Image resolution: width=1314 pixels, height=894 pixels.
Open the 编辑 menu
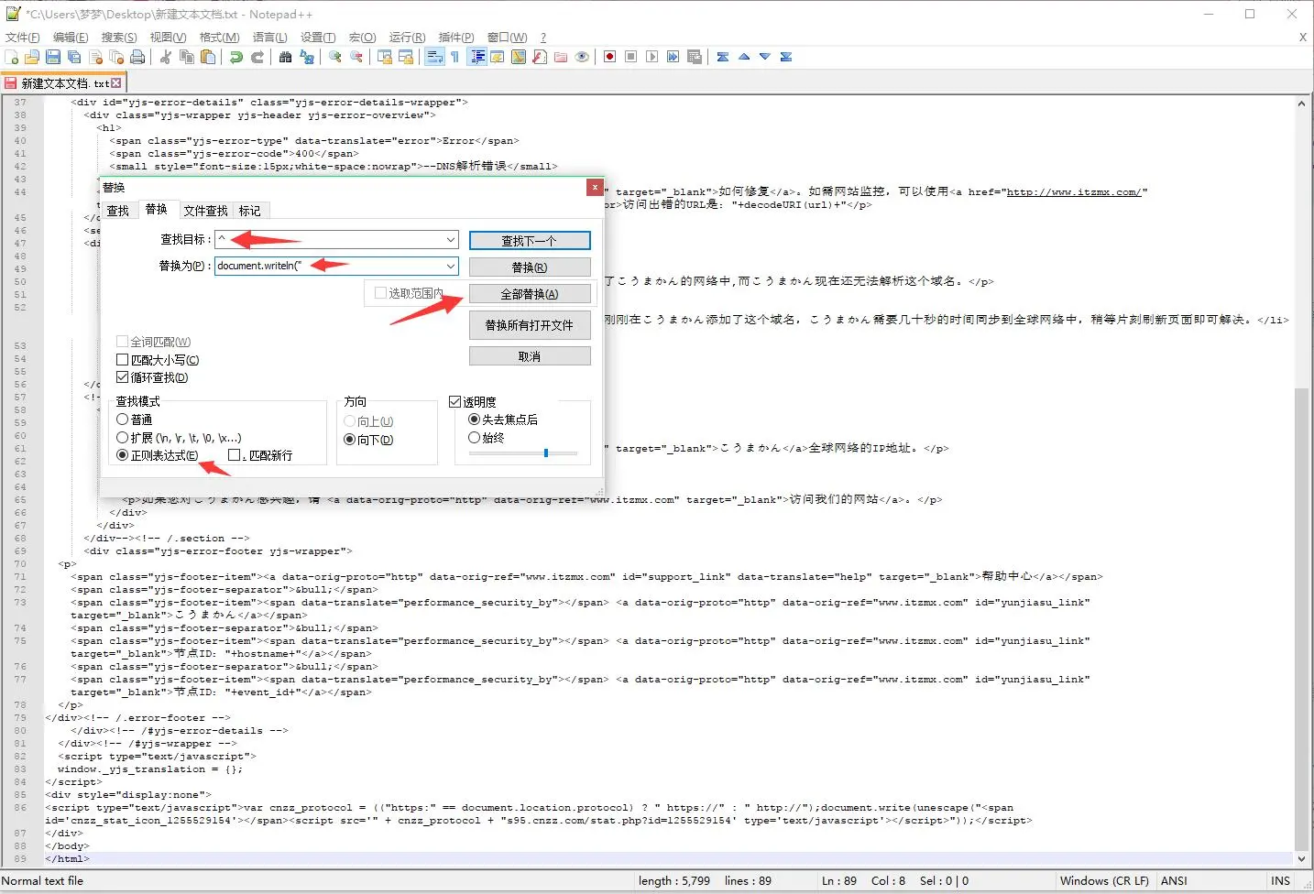[71, 38]
